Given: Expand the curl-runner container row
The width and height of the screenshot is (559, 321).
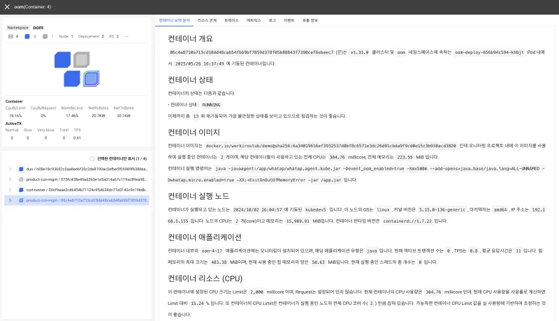Looking at the screenshot, I should [x=10, y=190].
